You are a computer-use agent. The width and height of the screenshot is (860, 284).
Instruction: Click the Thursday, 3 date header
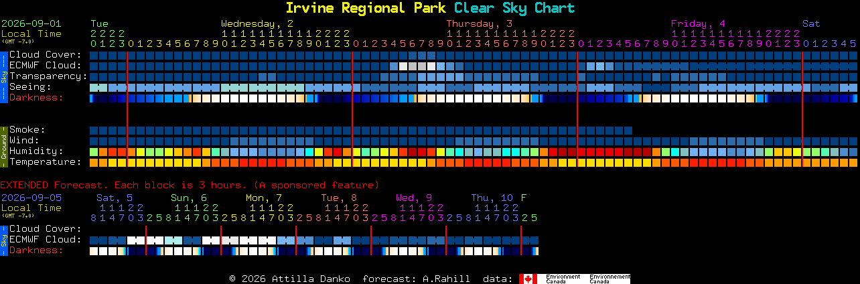[x=480, y=23]
